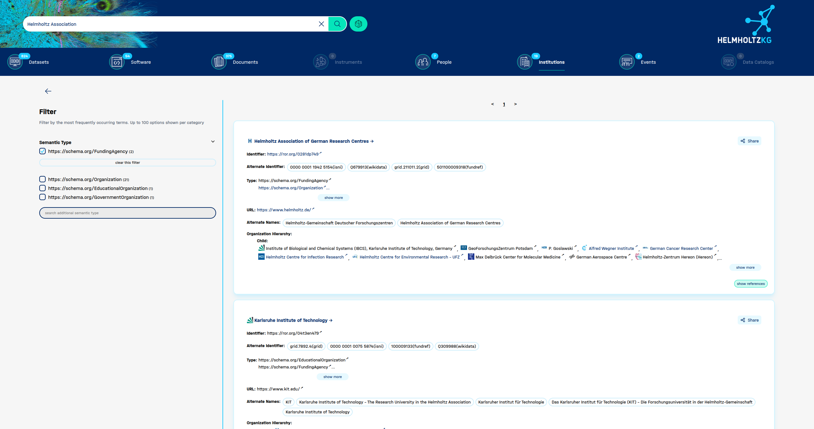Check the schema.org/Organization filter
814x429 pixels.
coord(42,179)
